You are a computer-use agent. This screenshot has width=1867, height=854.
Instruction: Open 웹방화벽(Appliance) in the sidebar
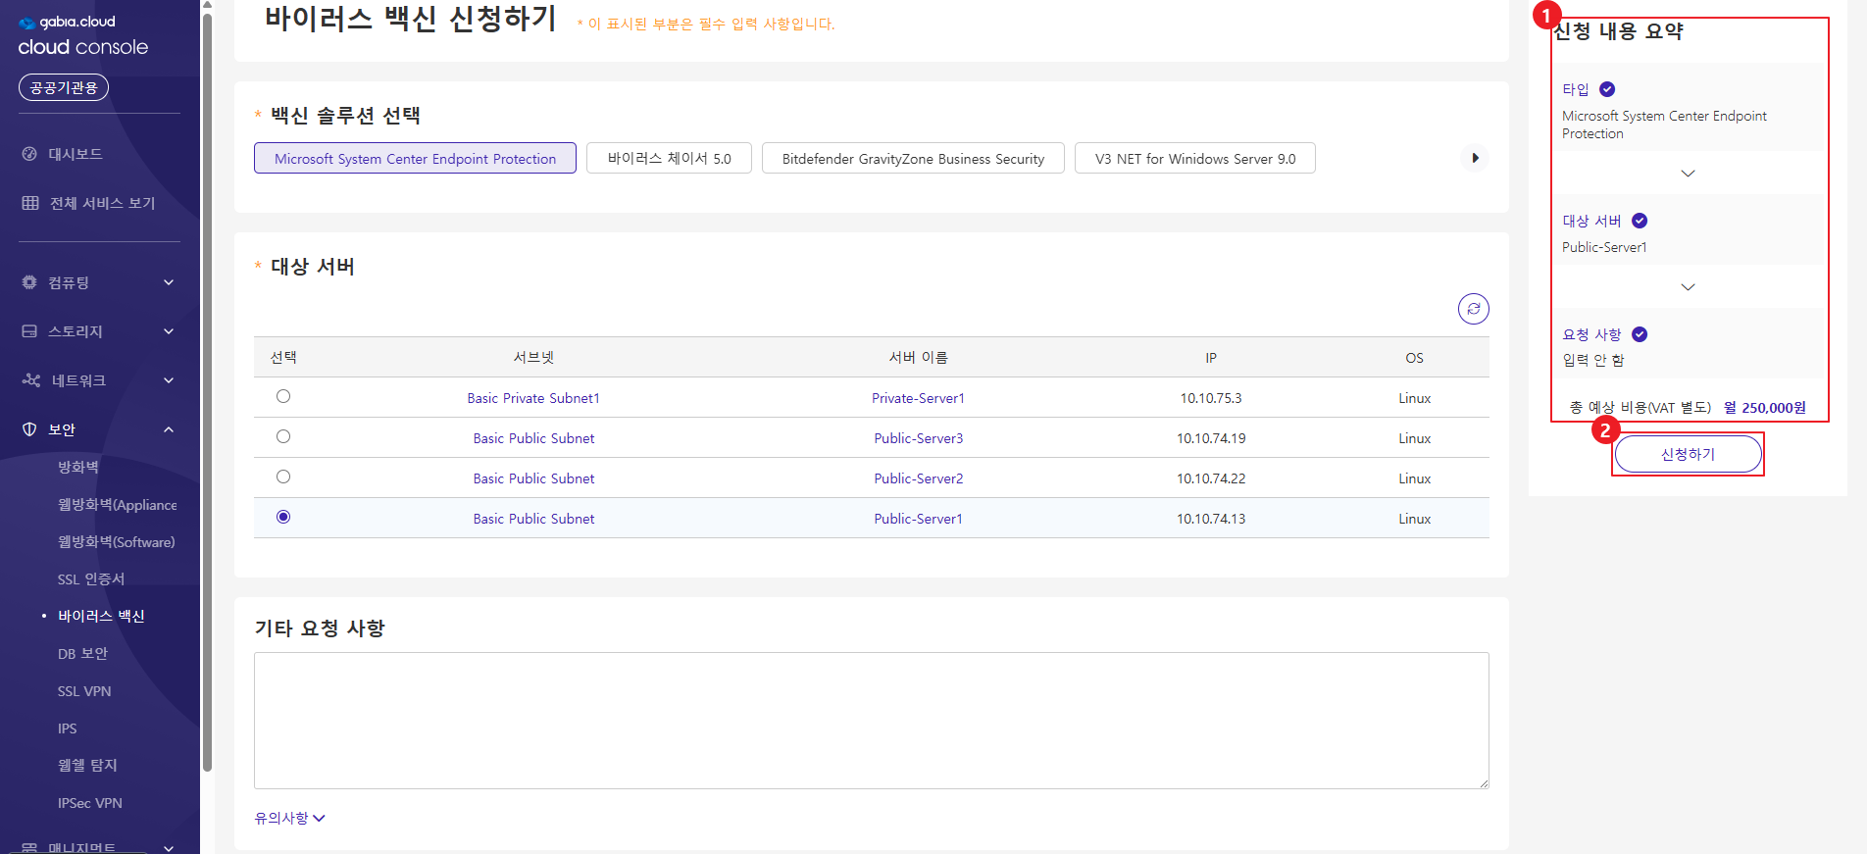point(118,504)
